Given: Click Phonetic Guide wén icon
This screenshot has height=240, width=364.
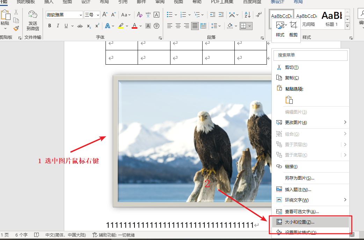Looking at the screenshot, I should [148, 15].
